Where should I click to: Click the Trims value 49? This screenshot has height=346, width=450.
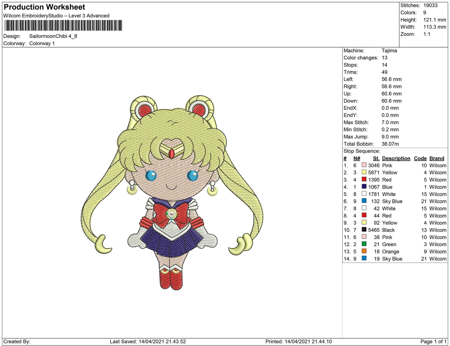click(385, 72)
